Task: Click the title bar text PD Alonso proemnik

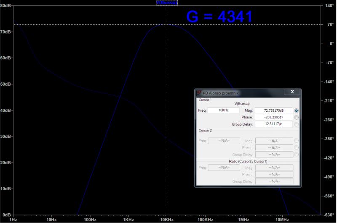Action: pos(220,93)
